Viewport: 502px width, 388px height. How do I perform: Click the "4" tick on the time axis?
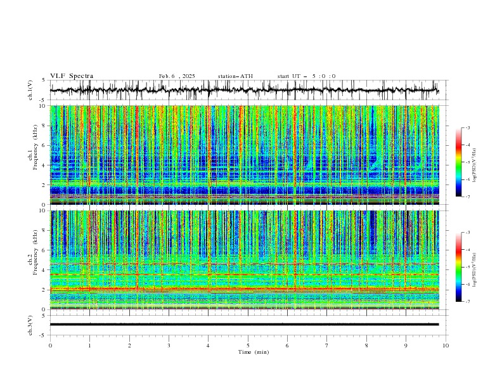coord(209,346)
